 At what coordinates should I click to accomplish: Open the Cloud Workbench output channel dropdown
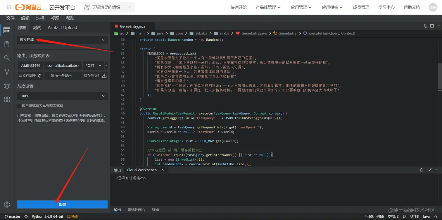pyautogui.click(x=146, y=170)
